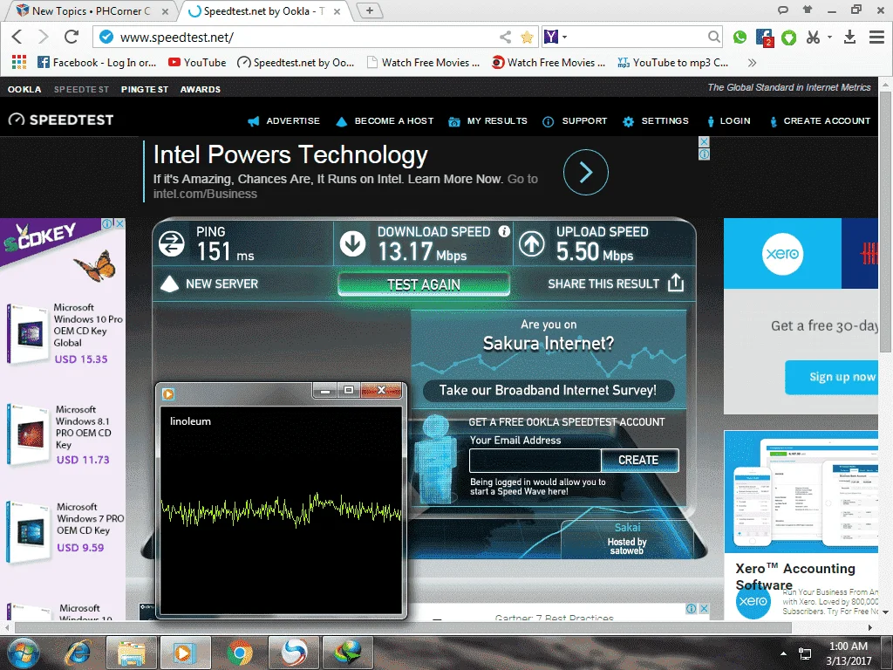
Task: Click the green shield adblock extension icon
Action: (x=788, y=38)
